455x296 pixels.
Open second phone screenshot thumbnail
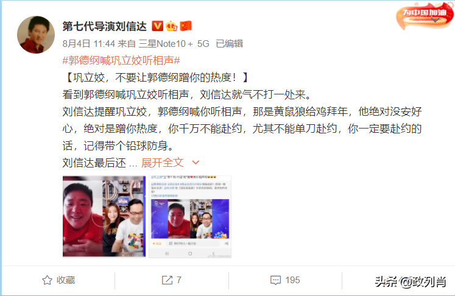[x=190, y=216]
